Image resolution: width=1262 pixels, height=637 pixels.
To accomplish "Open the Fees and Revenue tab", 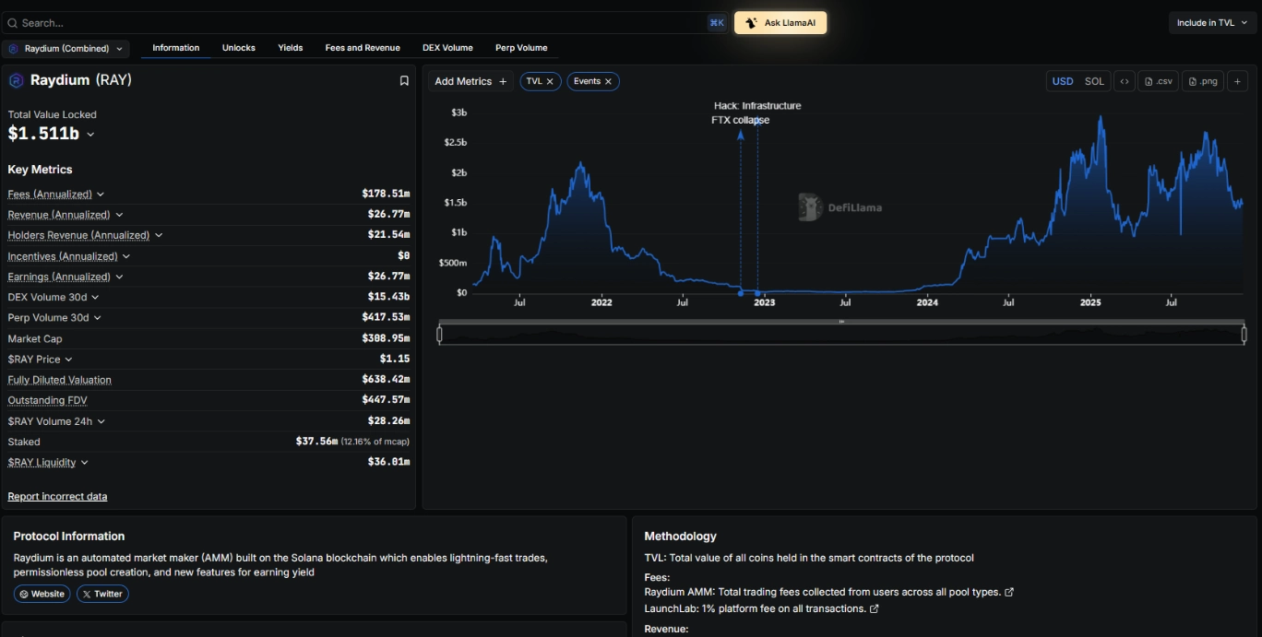I will tap(363, 48).
